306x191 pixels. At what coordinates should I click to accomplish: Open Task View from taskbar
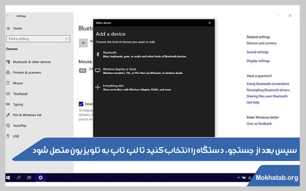[x=29, y=178]
